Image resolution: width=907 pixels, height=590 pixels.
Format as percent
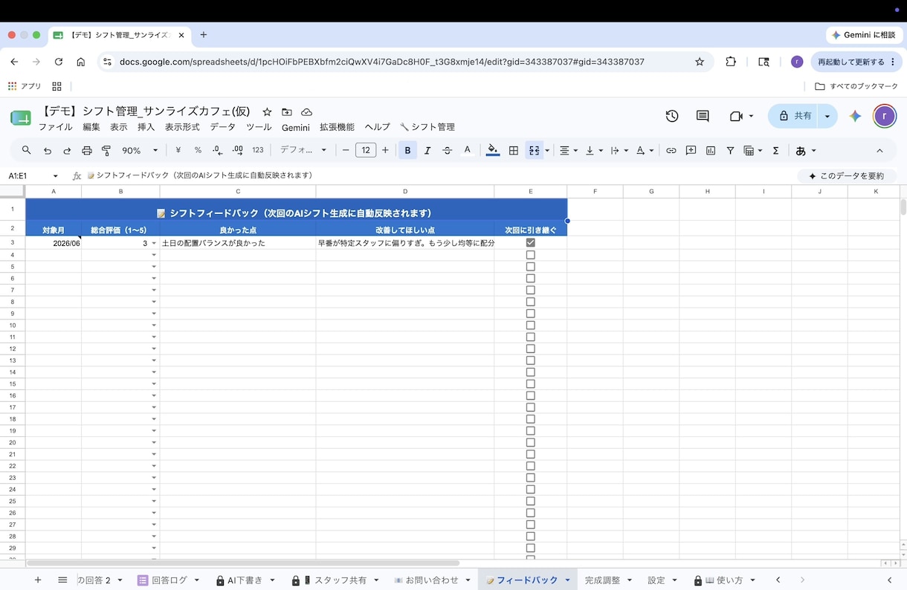click(198, 150)
